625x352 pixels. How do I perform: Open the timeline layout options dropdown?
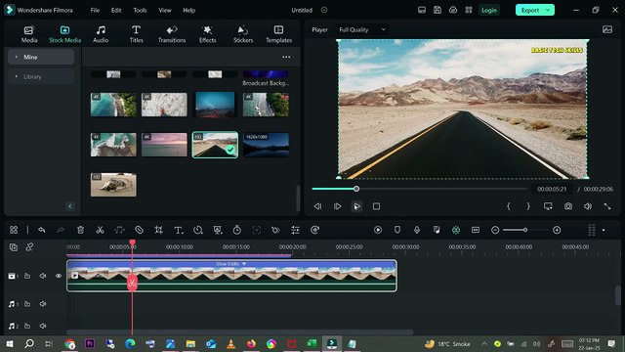604,230
